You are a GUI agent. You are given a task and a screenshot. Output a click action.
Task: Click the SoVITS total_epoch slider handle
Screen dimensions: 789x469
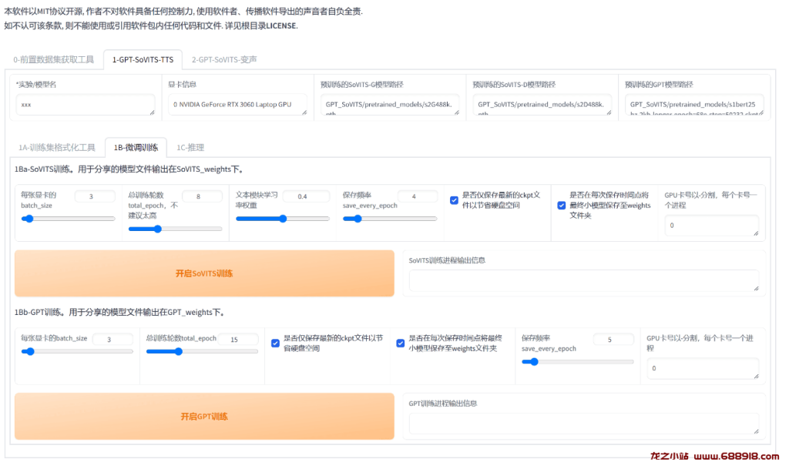click(157, 229)
